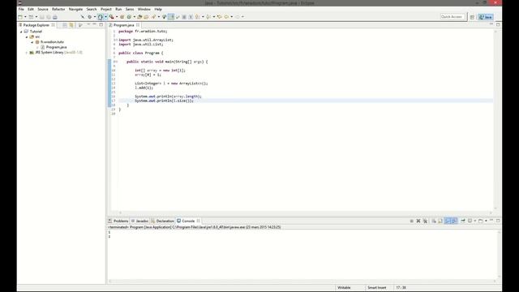Click the Run Last Tool icon
Image resolution: width=519 pixels, height=292 pixels.
112,17
